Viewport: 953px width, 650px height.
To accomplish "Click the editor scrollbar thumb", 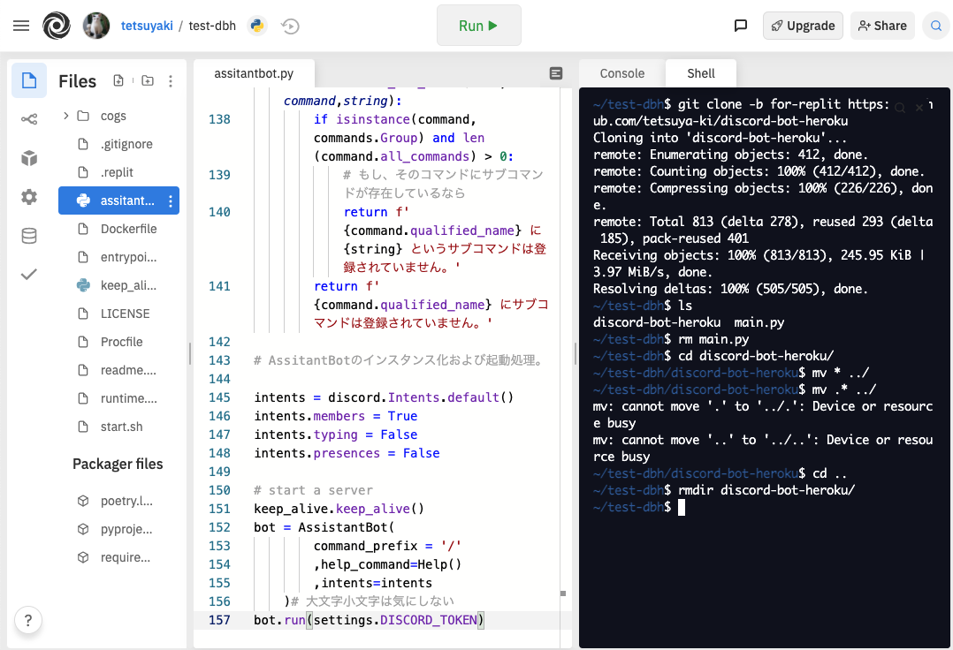I will tap(563, 593).
